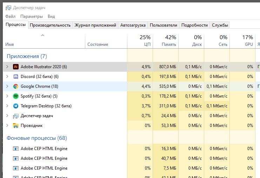Click the Диспетчер задач row icon
260x178 pixels.
[16, 116]
